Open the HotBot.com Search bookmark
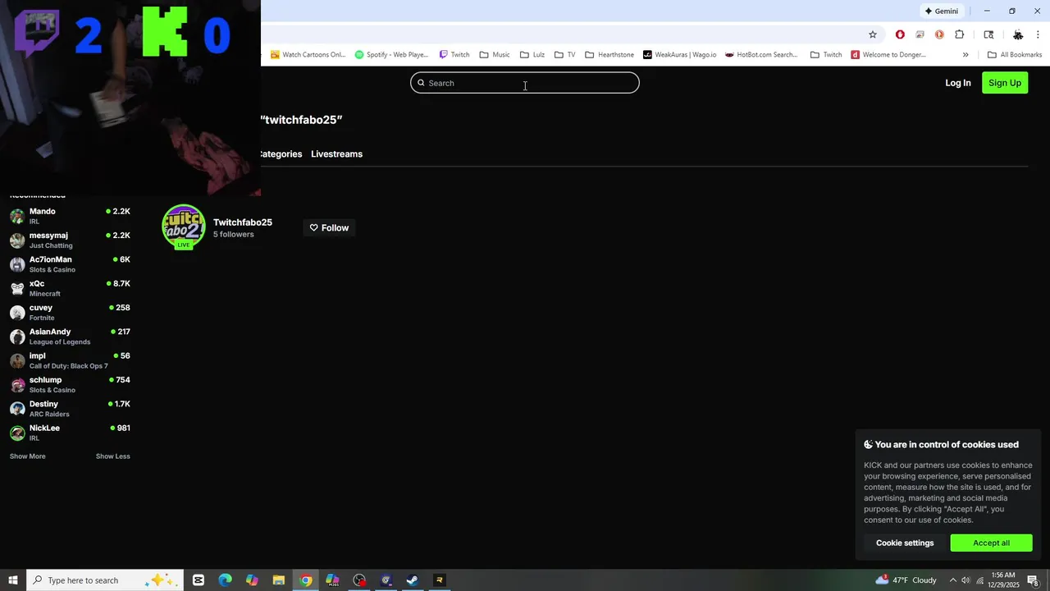1050x591 pixels. 761,55
